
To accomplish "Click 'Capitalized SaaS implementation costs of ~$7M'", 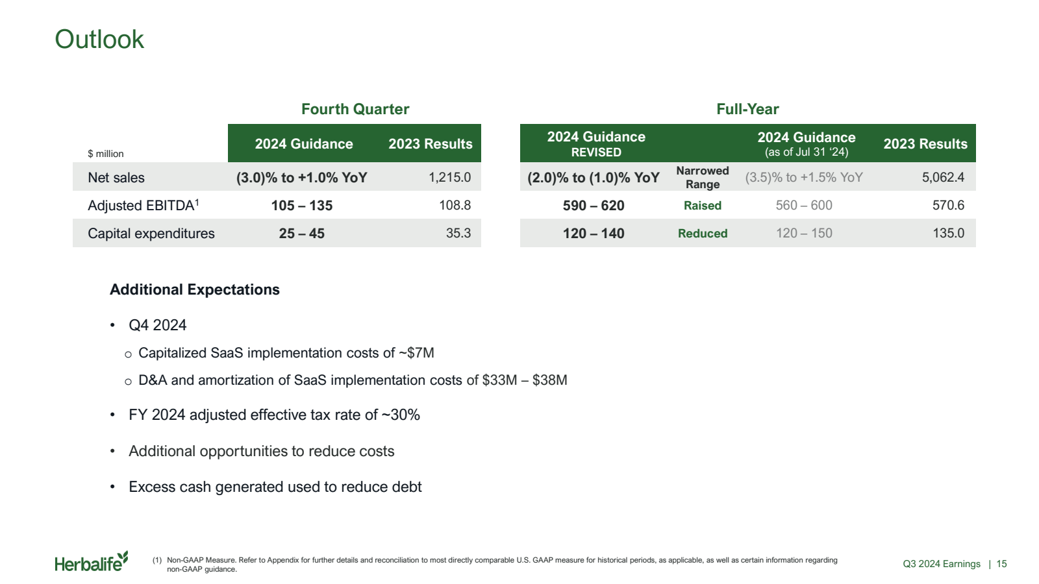I will [x=286, y=353].
